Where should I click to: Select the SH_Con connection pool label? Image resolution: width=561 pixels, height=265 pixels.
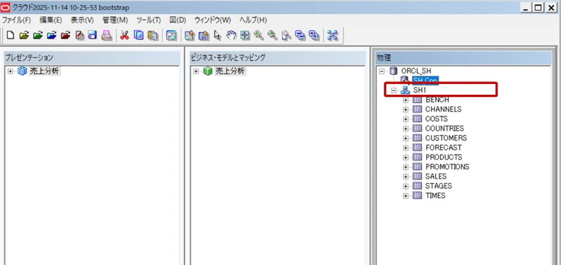[425, 80]
